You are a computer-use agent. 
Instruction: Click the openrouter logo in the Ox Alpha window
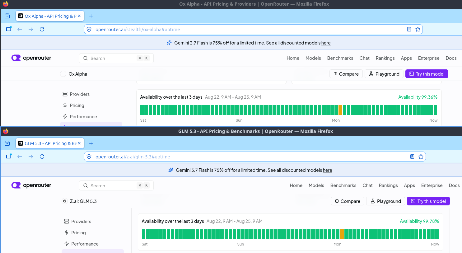click(31, 58)
